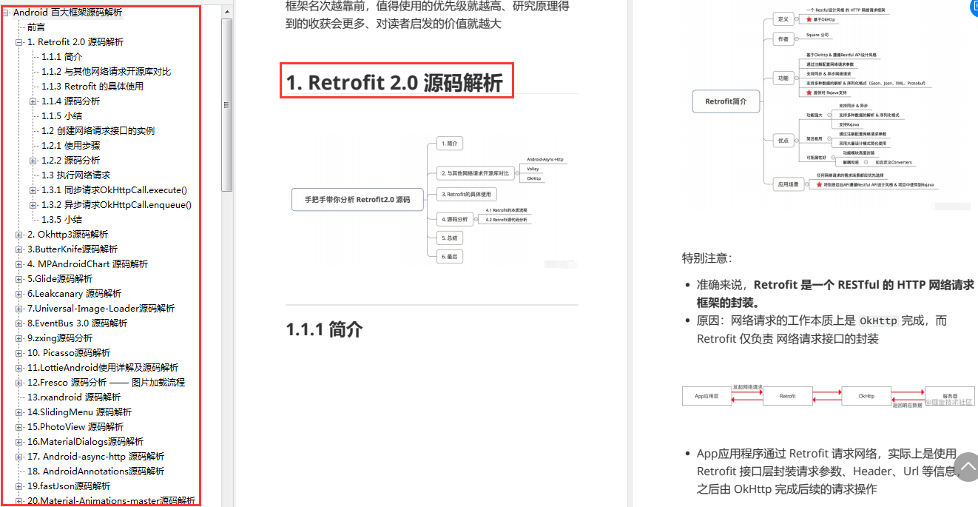Expand the 9.zxing源码分析 node

pos(19,338)
